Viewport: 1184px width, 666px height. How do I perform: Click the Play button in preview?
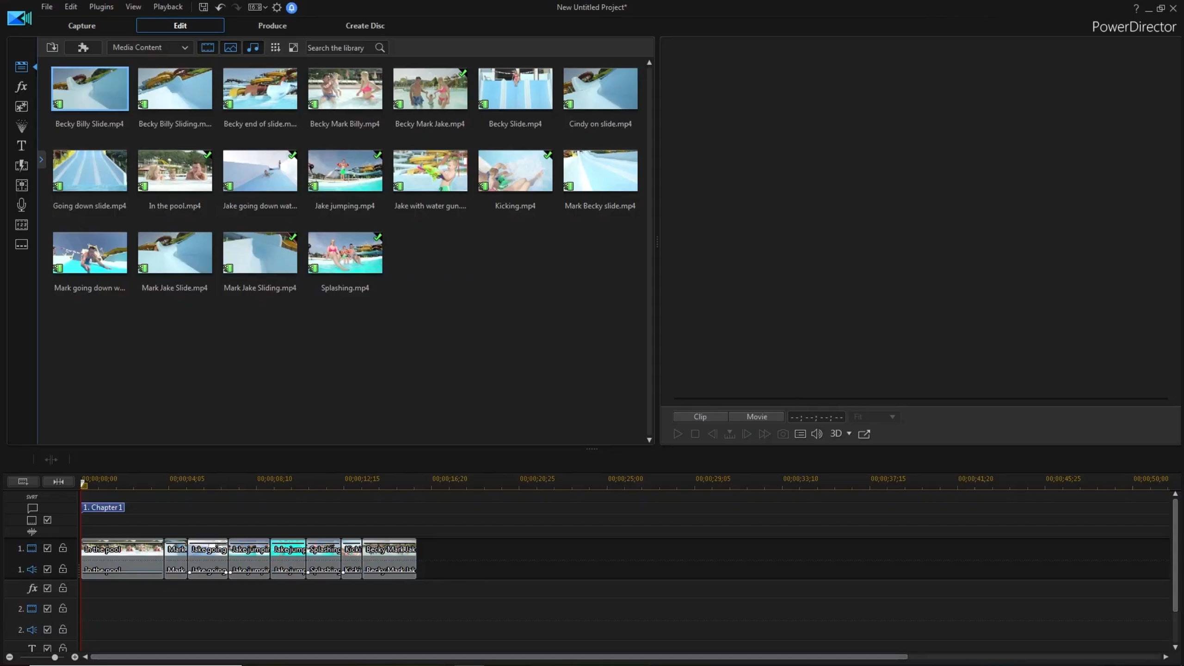click(x=678, y=434)
